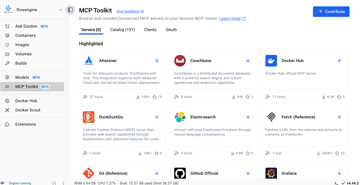The image size is (360, 185).
Task: Click the Atlassian logo
Action: (x=89, y=61)
